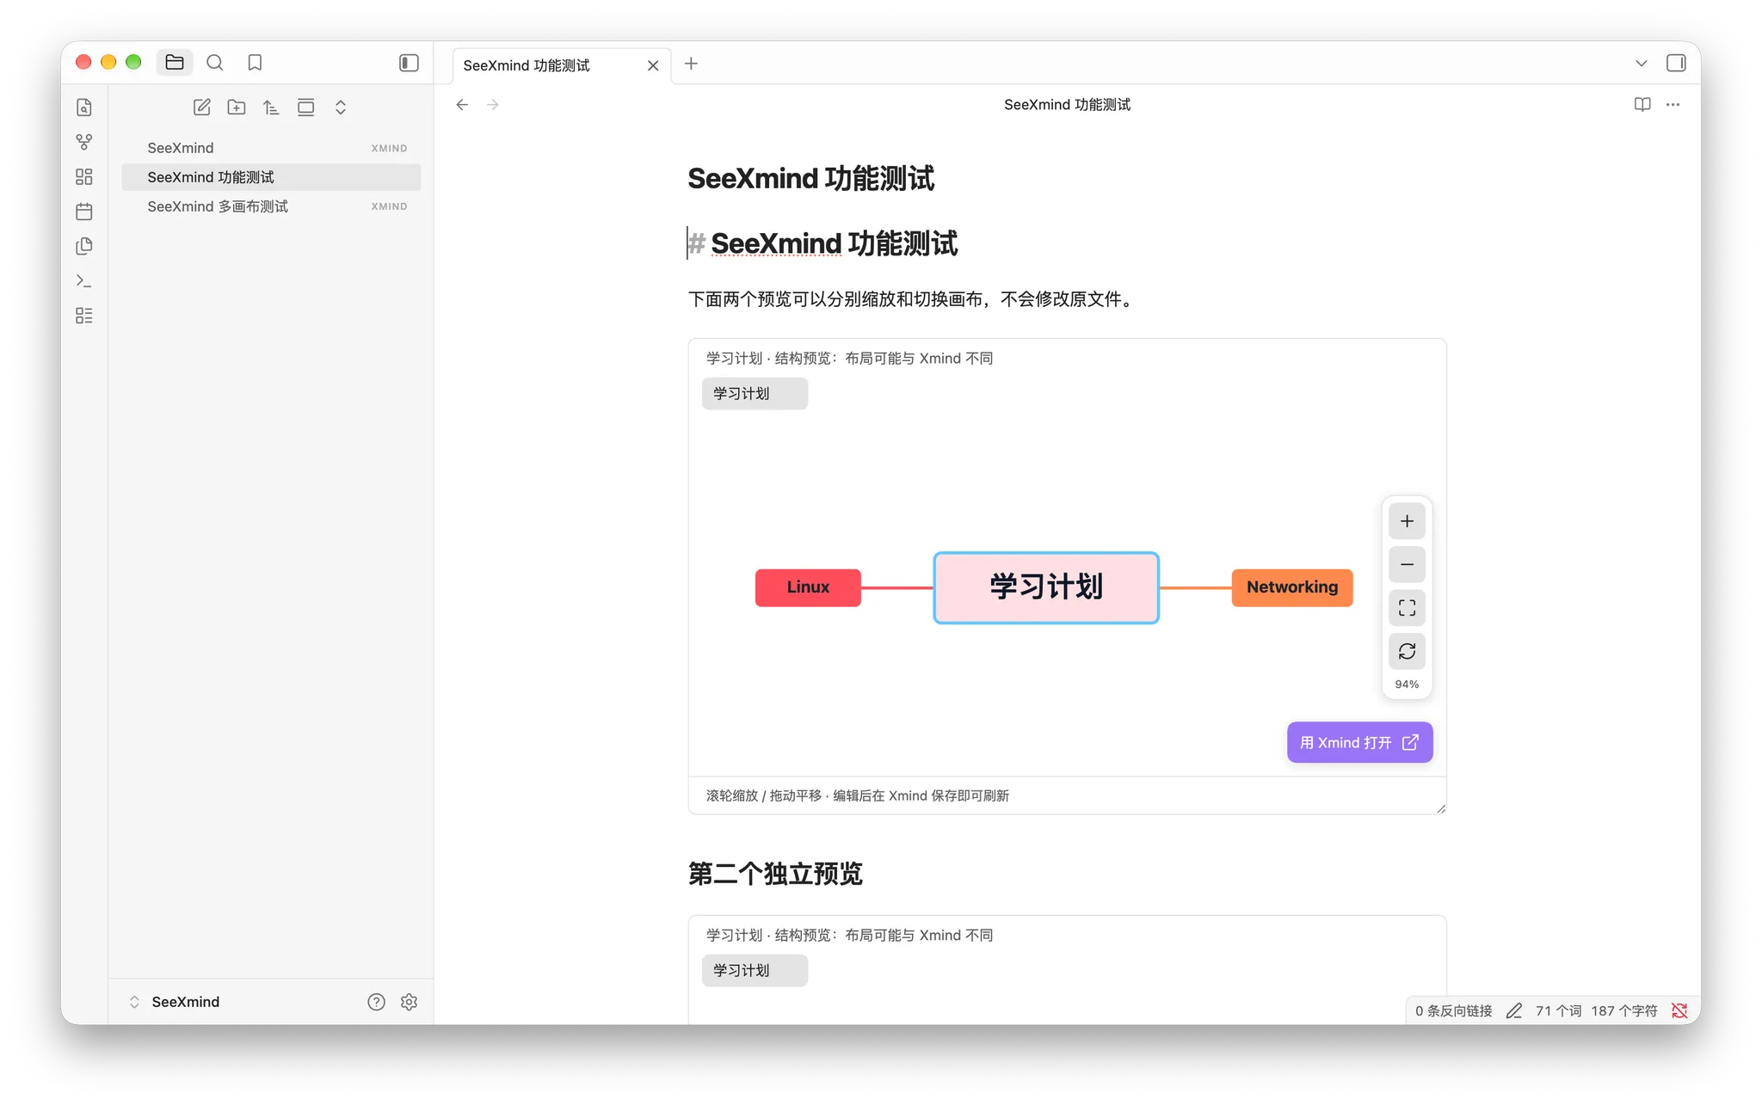Screen dimensions: 1762x1105
Task: Close the SeeXmind 功能测试 tab
Action: (x=653, y=65)
